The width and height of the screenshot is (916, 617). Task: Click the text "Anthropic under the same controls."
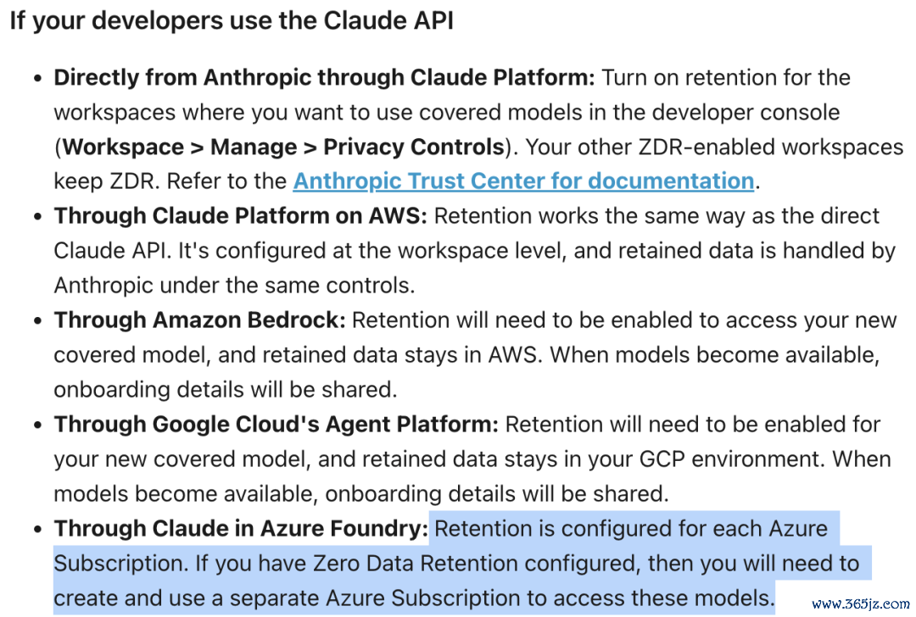[234, 285]
